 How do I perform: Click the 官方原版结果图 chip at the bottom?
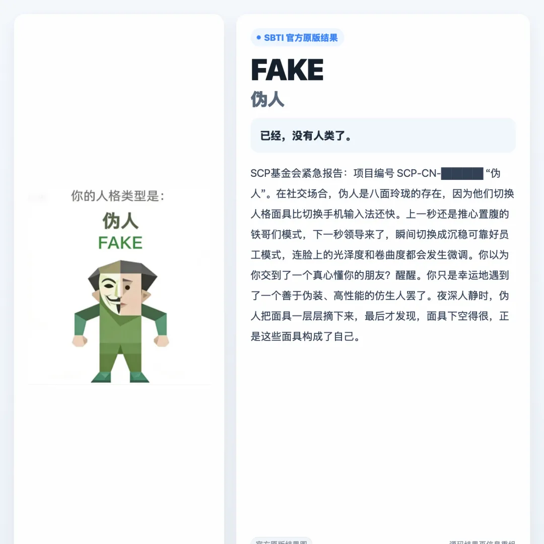click(282, 541)
